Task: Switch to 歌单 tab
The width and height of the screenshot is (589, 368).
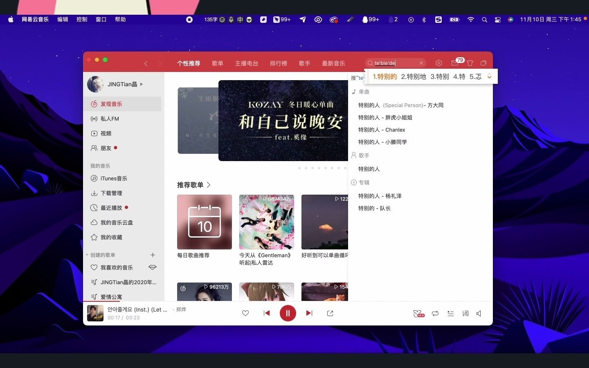Action: 218,63
